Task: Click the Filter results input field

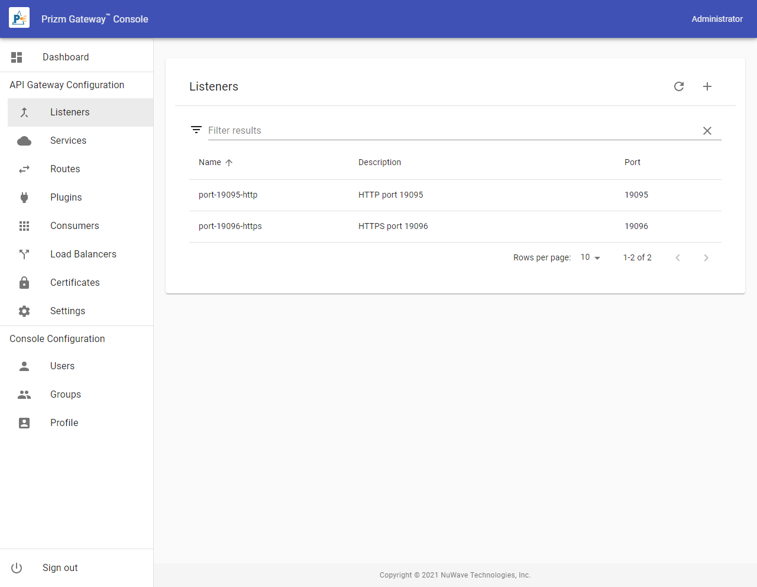Action: click(x=449, y=131)
